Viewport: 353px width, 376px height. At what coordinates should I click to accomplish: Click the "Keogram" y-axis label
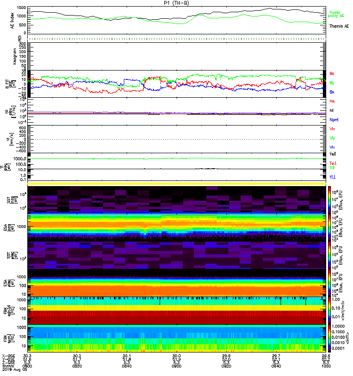coord(15,56)
